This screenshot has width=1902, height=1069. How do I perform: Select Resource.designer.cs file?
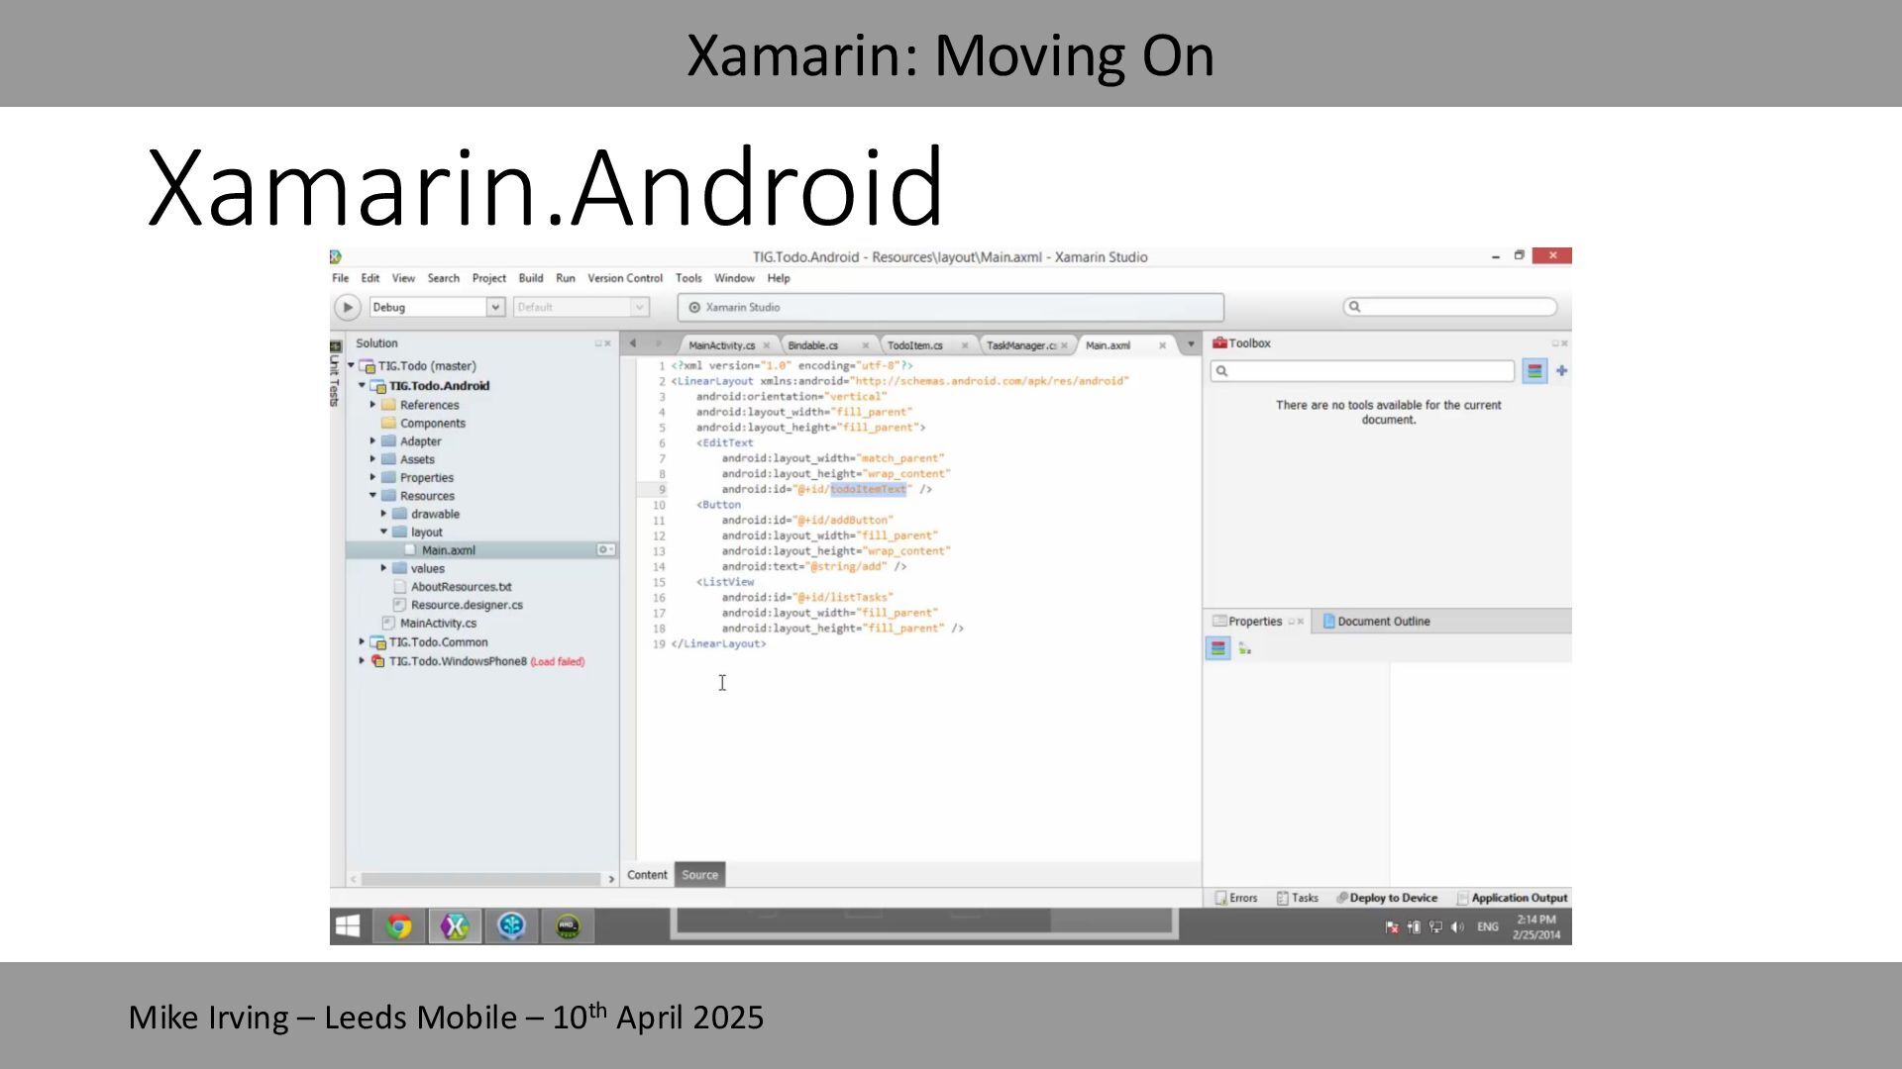click(x=467, y=605)
